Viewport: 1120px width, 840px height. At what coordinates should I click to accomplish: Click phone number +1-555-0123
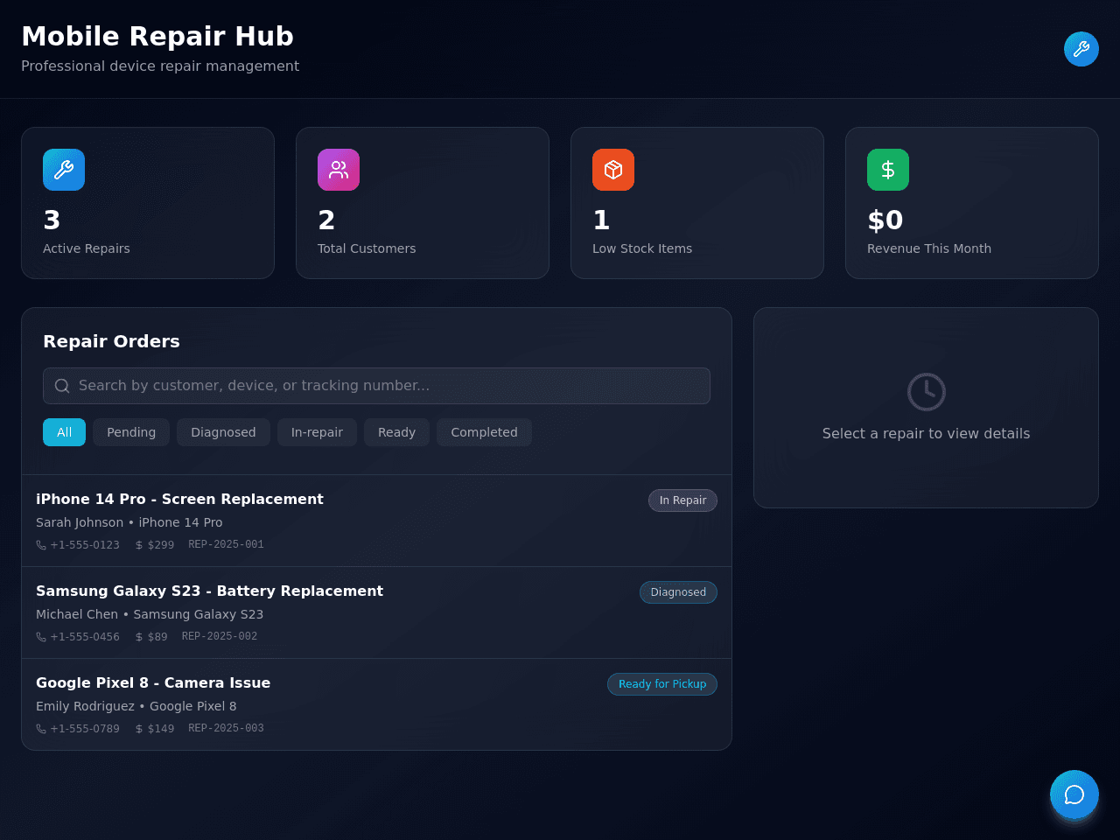tap(85, 545)
